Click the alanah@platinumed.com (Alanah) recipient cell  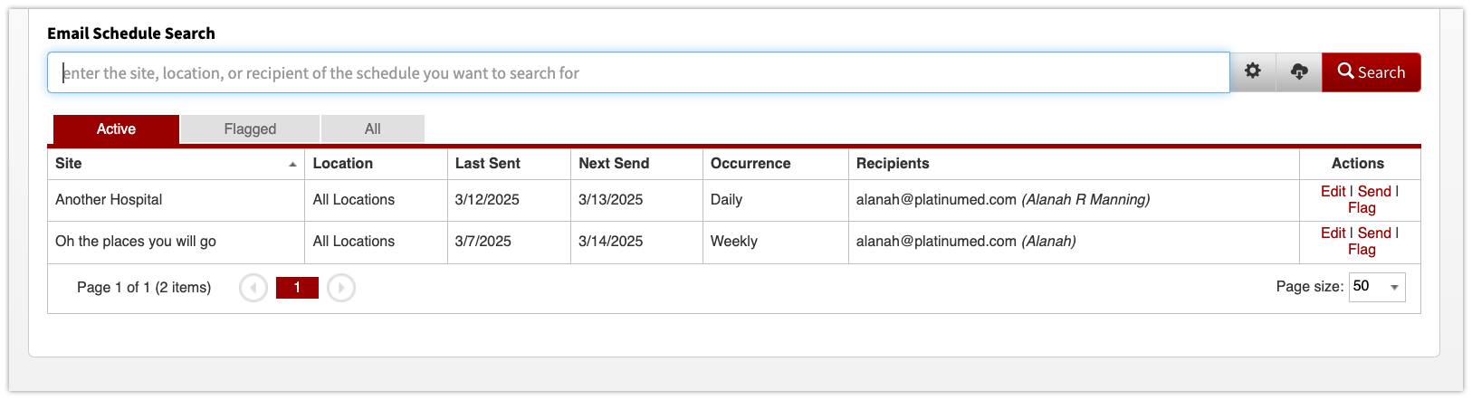coord(1074,242)
